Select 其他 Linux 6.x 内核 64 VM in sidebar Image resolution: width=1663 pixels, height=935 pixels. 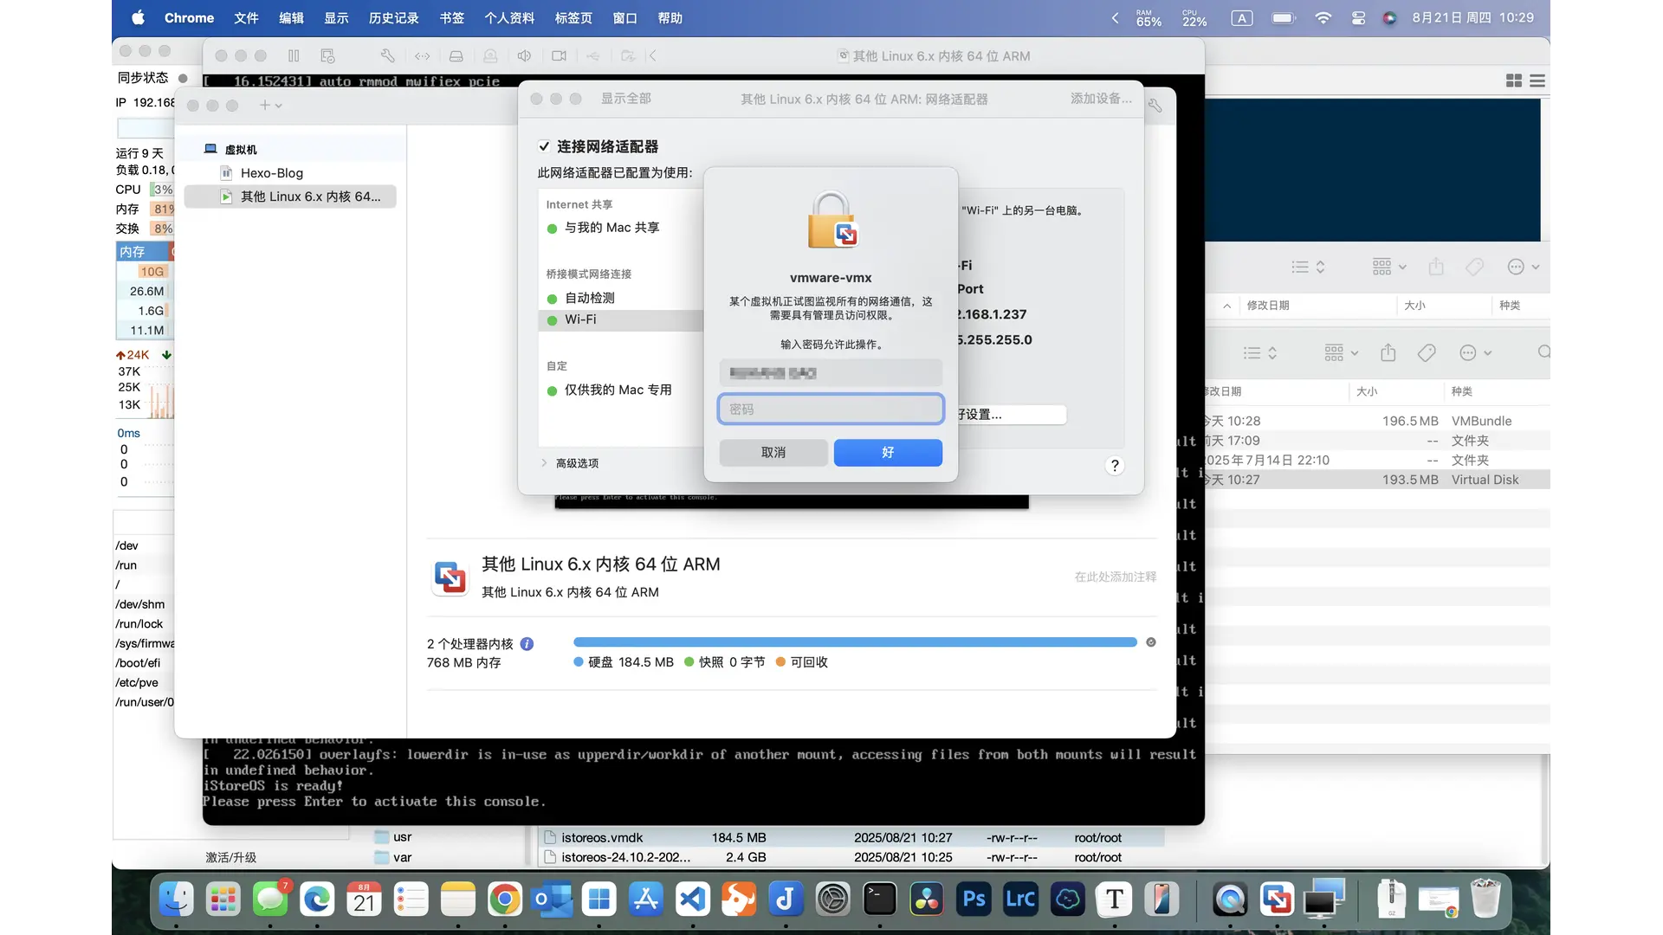[291, 197]
